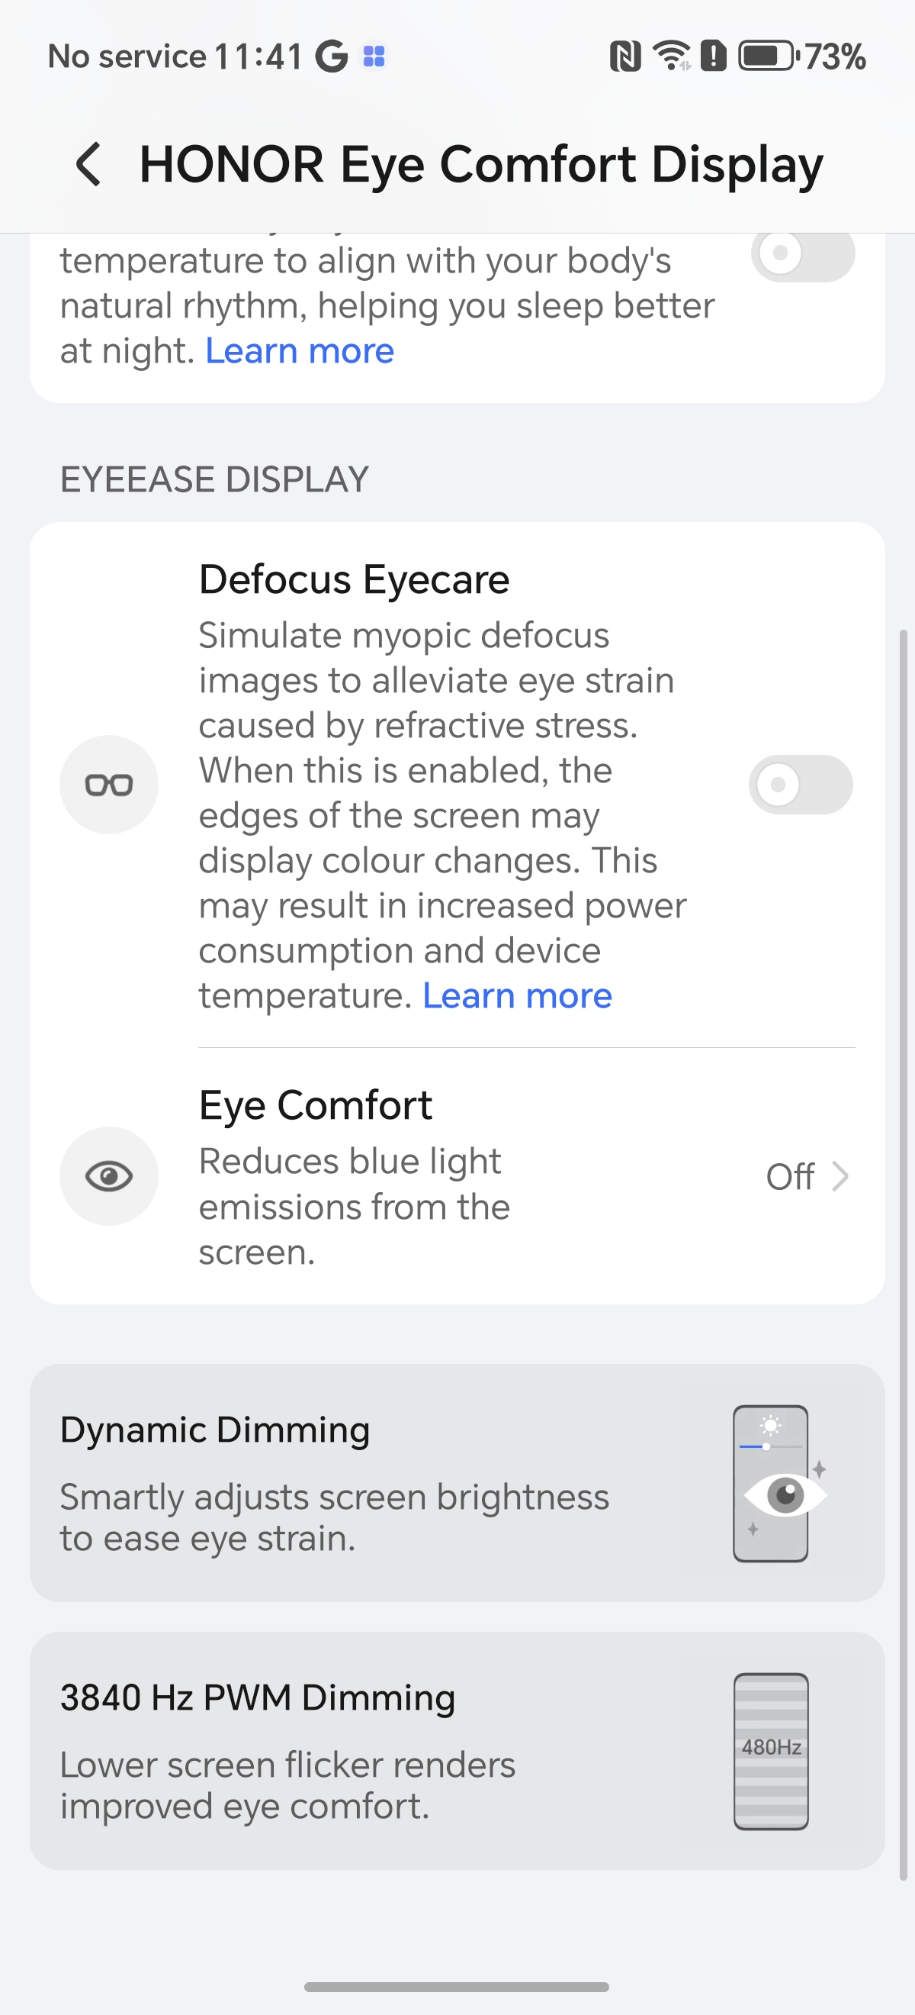Tap the glasses icon for Defocus Eyecare
This screenshot has width=915, height=2015.
pos(108,785)
